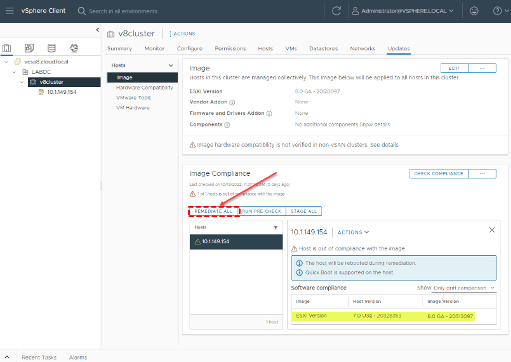The height and width of the screenshot is (362, 511).
Task: Open the Networking inventory view icon
Action: click(x=74, y=48)
